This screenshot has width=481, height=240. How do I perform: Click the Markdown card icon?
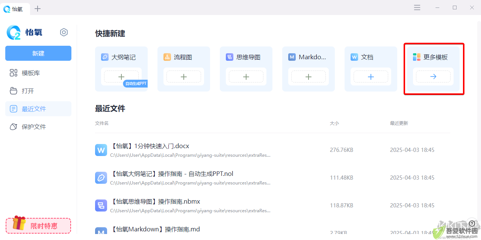click(292, 57)
